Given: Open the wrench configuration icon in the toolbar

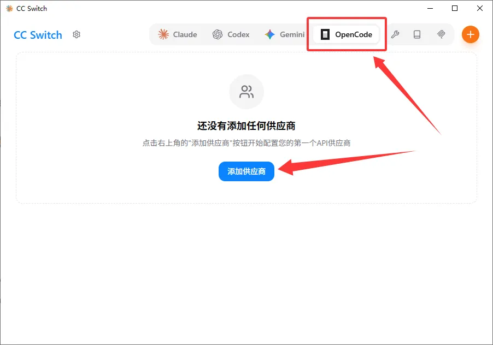Looking at the screenshot, I should 395,34.
